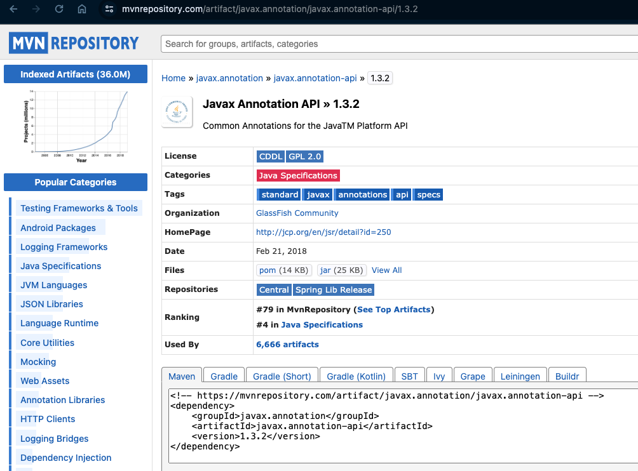Click the MVN Repository logo
This screenshot has width=638, height=471.
tap(74, 43)
